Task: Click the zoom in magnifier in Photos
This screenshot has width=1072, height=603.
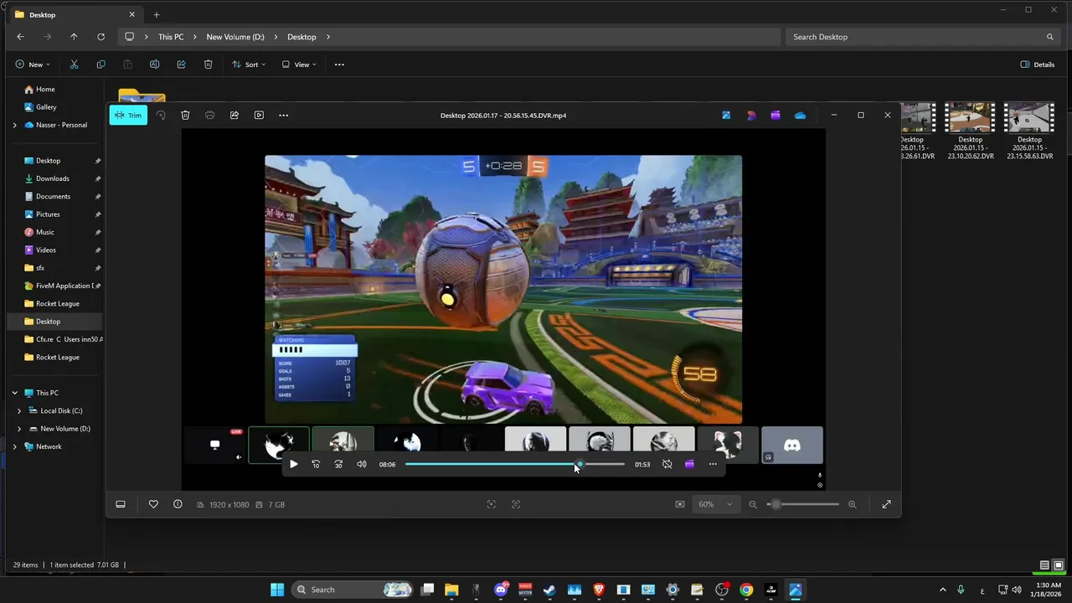Action: [x=853, y=504]
